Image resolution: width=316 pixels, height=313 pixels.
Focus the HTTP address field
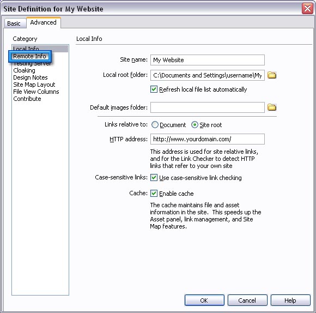[x=208, y=139]
